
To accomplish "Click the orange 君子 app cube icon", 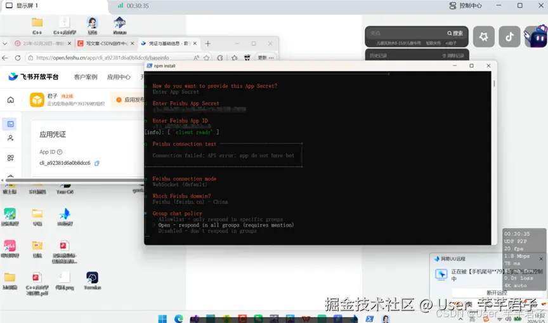I will click(37, 100).
